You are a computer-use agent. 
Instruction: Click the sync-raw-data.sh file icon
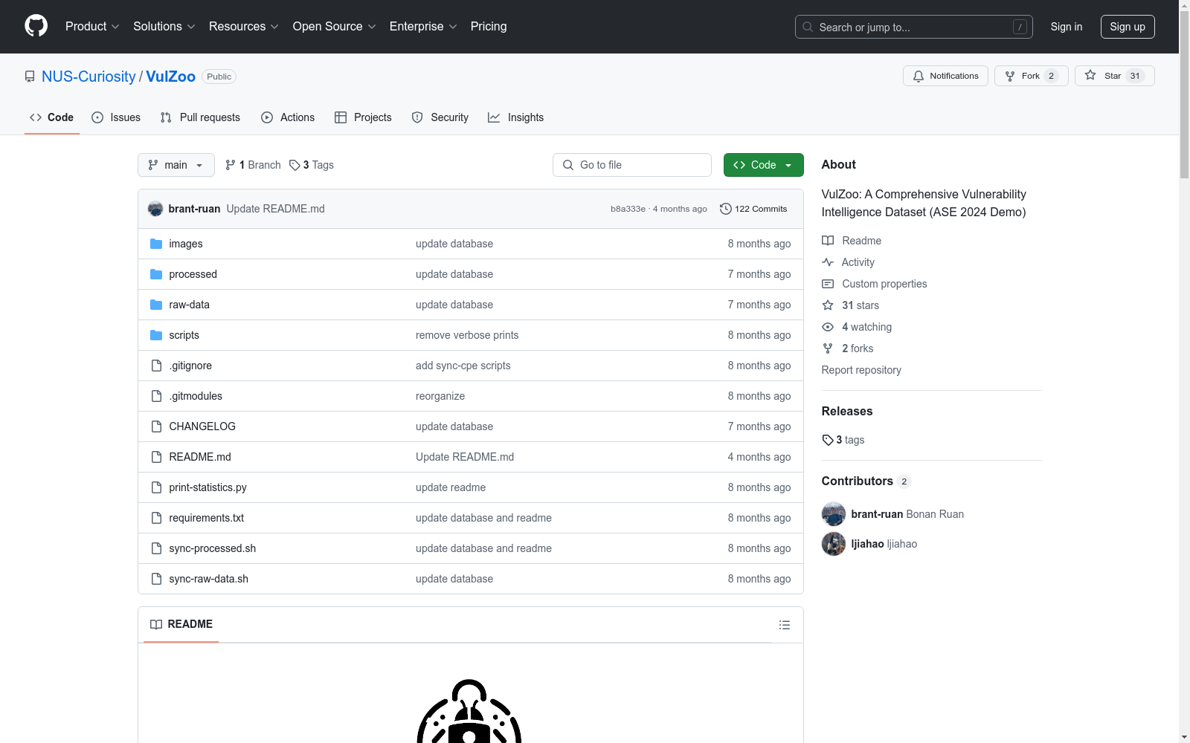pos(156,579)
